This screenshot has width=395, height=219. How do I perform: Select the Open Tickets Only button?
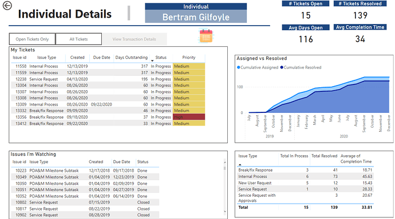32,39
